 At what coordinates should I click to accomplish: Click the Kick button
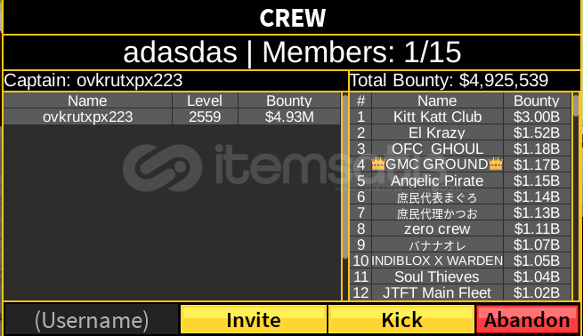[401, 319]
